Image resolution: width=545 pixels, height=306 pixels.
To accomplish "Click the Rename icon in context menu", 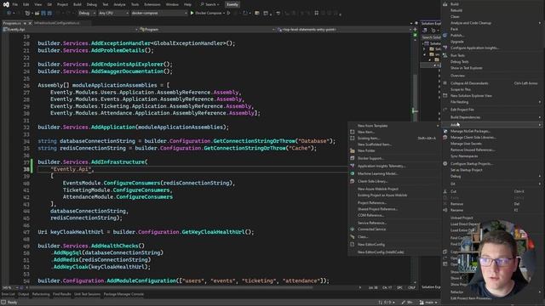I will 445,210.
